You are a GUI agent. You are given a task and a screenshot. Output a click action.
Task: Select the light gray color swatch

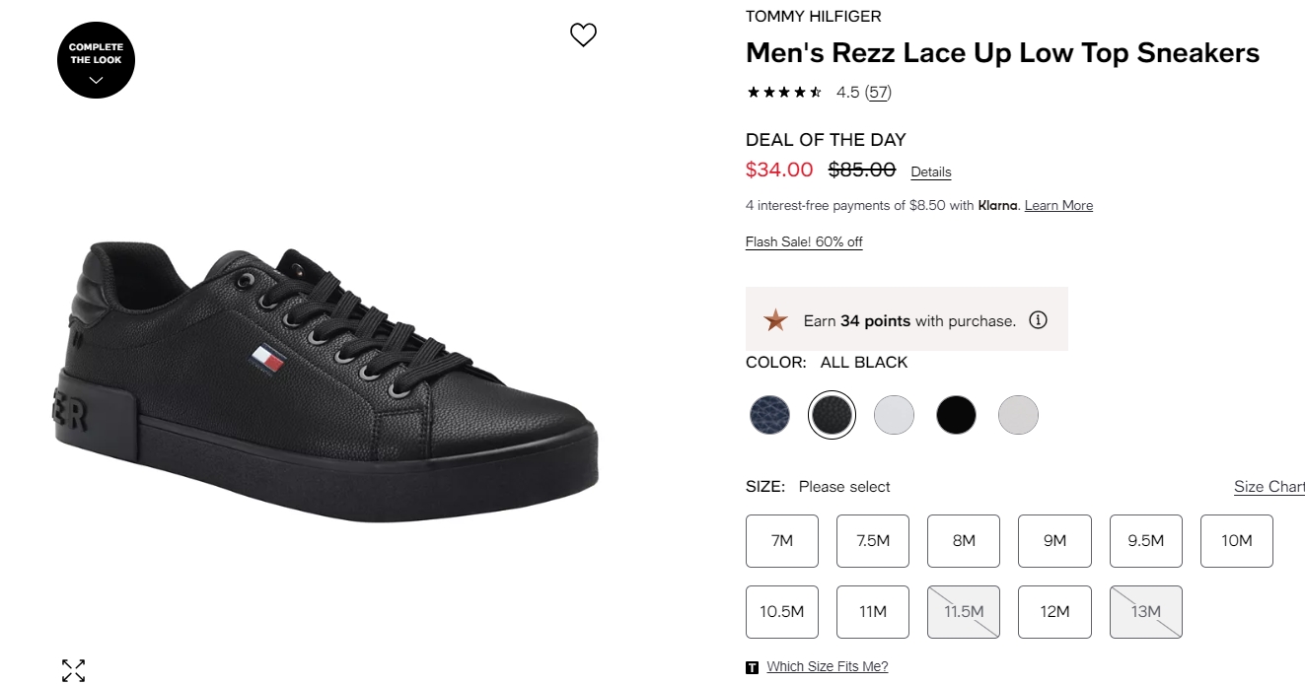pyautogui.click(x=1018, y=415)
